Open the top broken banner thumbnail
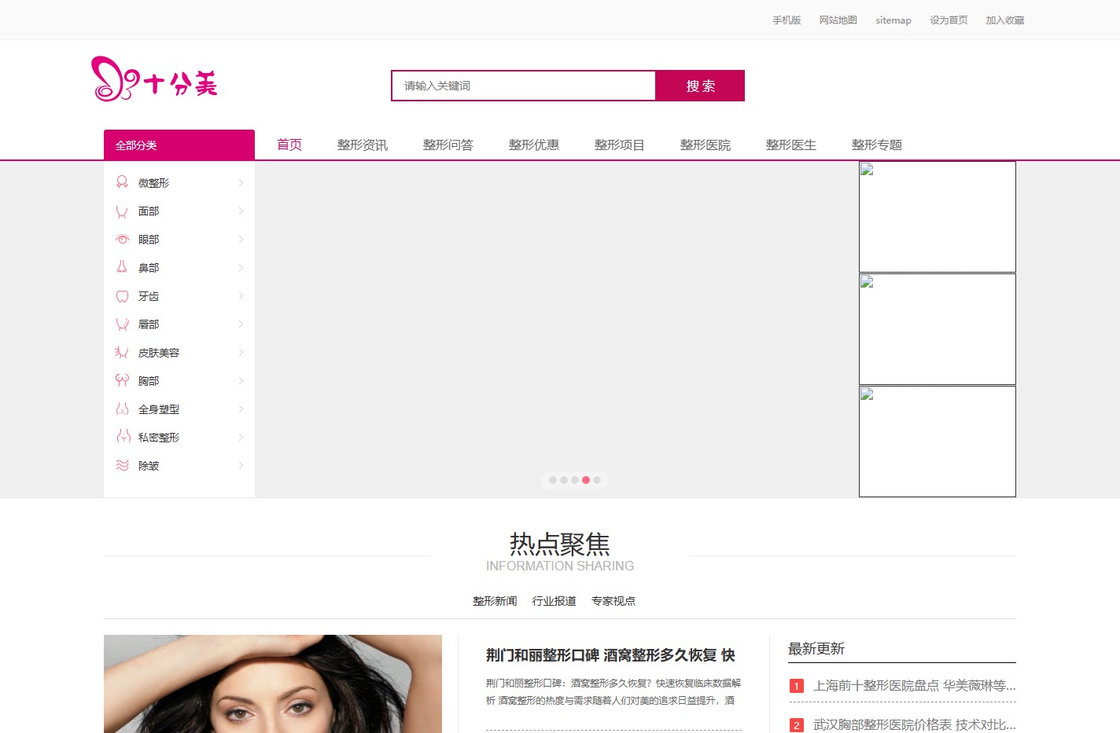1120x733 pixels. click(x=938, y=217)
